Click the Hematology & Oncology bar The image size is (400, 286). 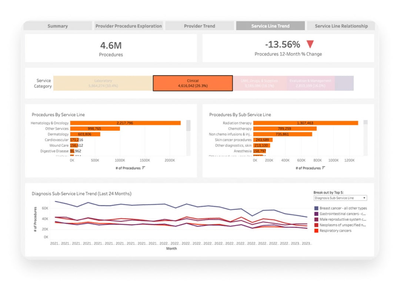[124, 123]
